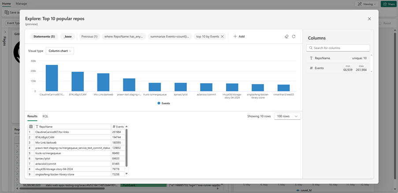
Task: Click the table grid icon in results header
Action: click(x=31, y=126)
